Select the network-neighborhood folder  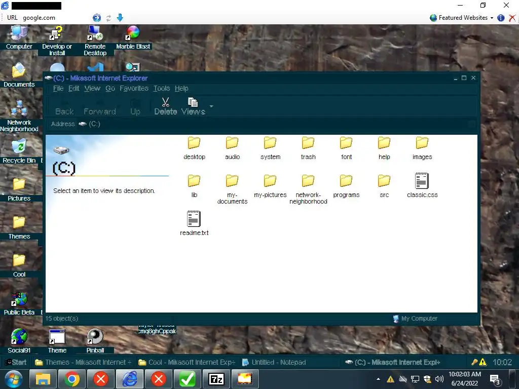[x=308, y=189]
